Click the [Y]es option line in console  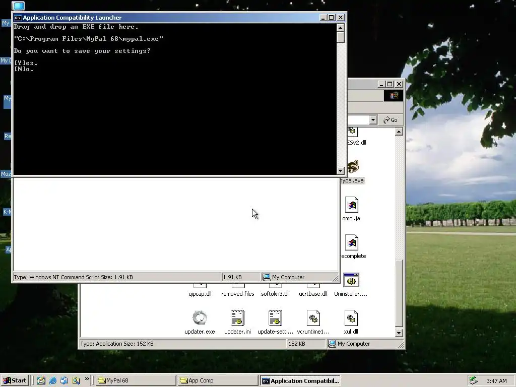[26, 63]
